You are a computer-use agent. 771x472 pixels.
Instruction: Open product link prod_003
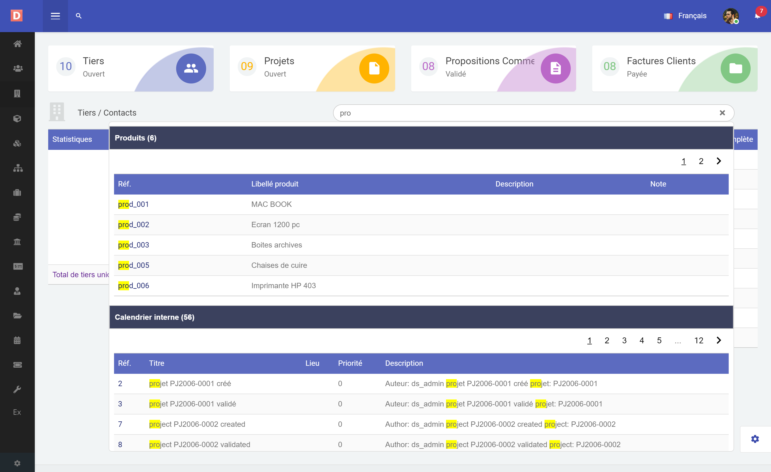pos(134,245)
